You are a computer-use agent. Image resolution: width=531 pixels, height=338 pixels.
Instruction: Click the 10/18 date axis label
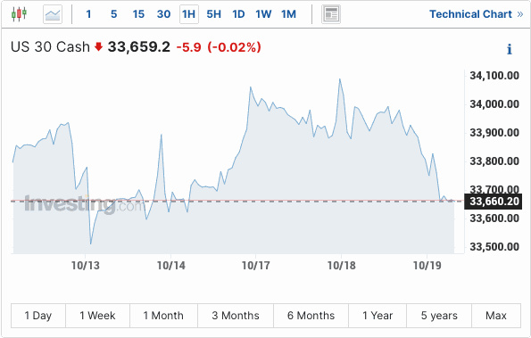[341, 266]
